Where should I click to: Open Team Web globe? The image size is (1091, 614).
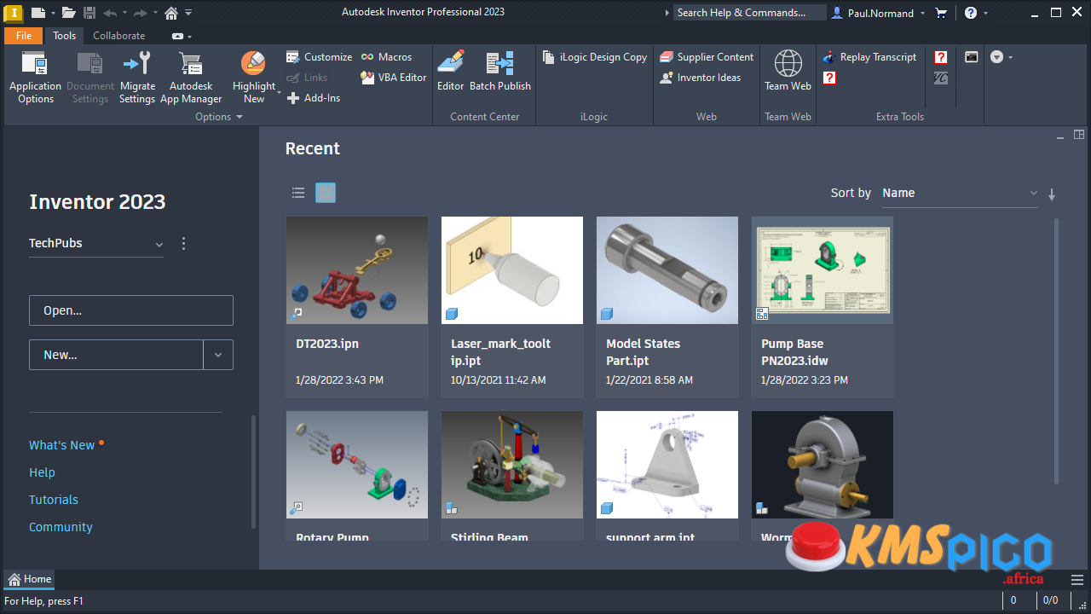coord(788,72)
